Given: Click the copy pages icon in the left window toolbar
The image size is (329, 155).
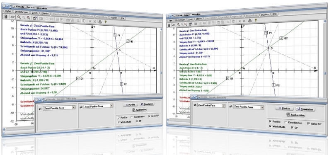Looking at the screenshot, I should click(x=84, y=21).
